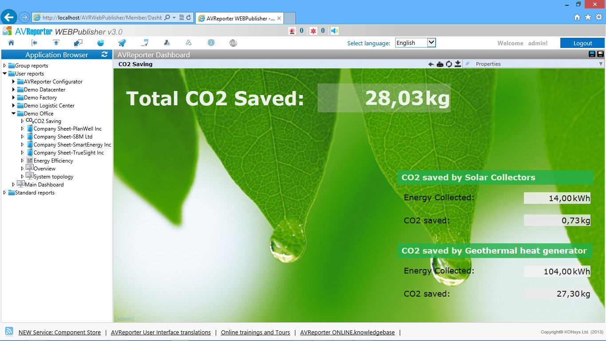The width and height of the screenshot is (606, 341).
Task: Click the AVReporter logo icon
Action: [x=7, y=31]
